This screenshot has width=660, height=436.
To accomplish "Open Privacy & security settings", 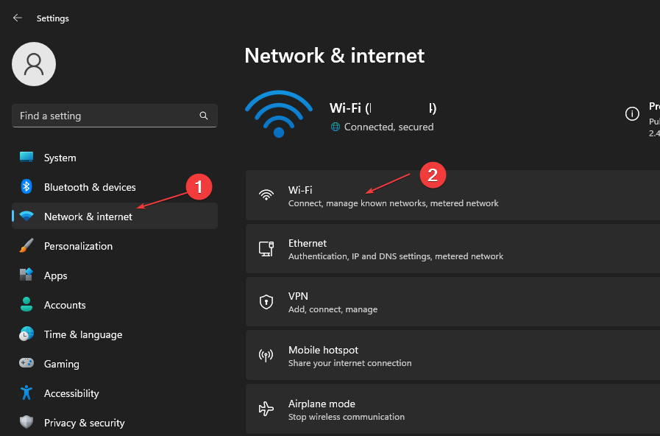I will (84, 423).
